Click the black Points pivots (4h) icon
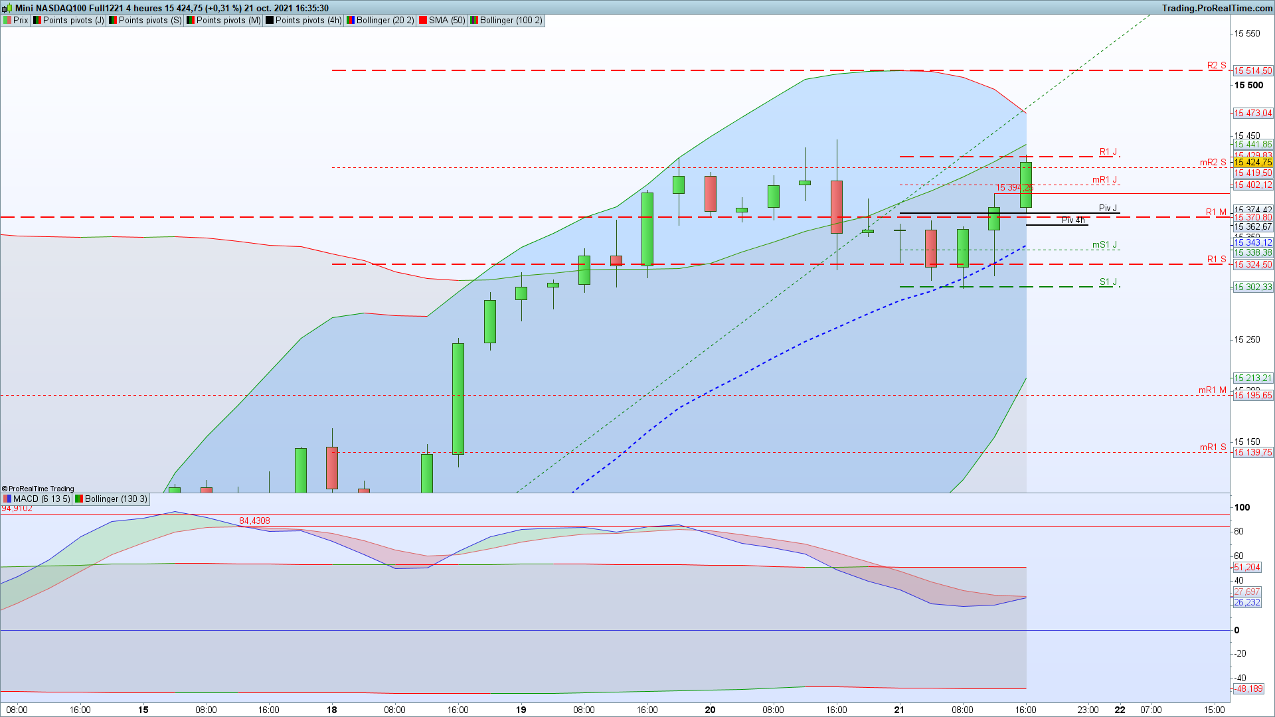This screenshot has height=717, width=1275. tap(270, 21)
